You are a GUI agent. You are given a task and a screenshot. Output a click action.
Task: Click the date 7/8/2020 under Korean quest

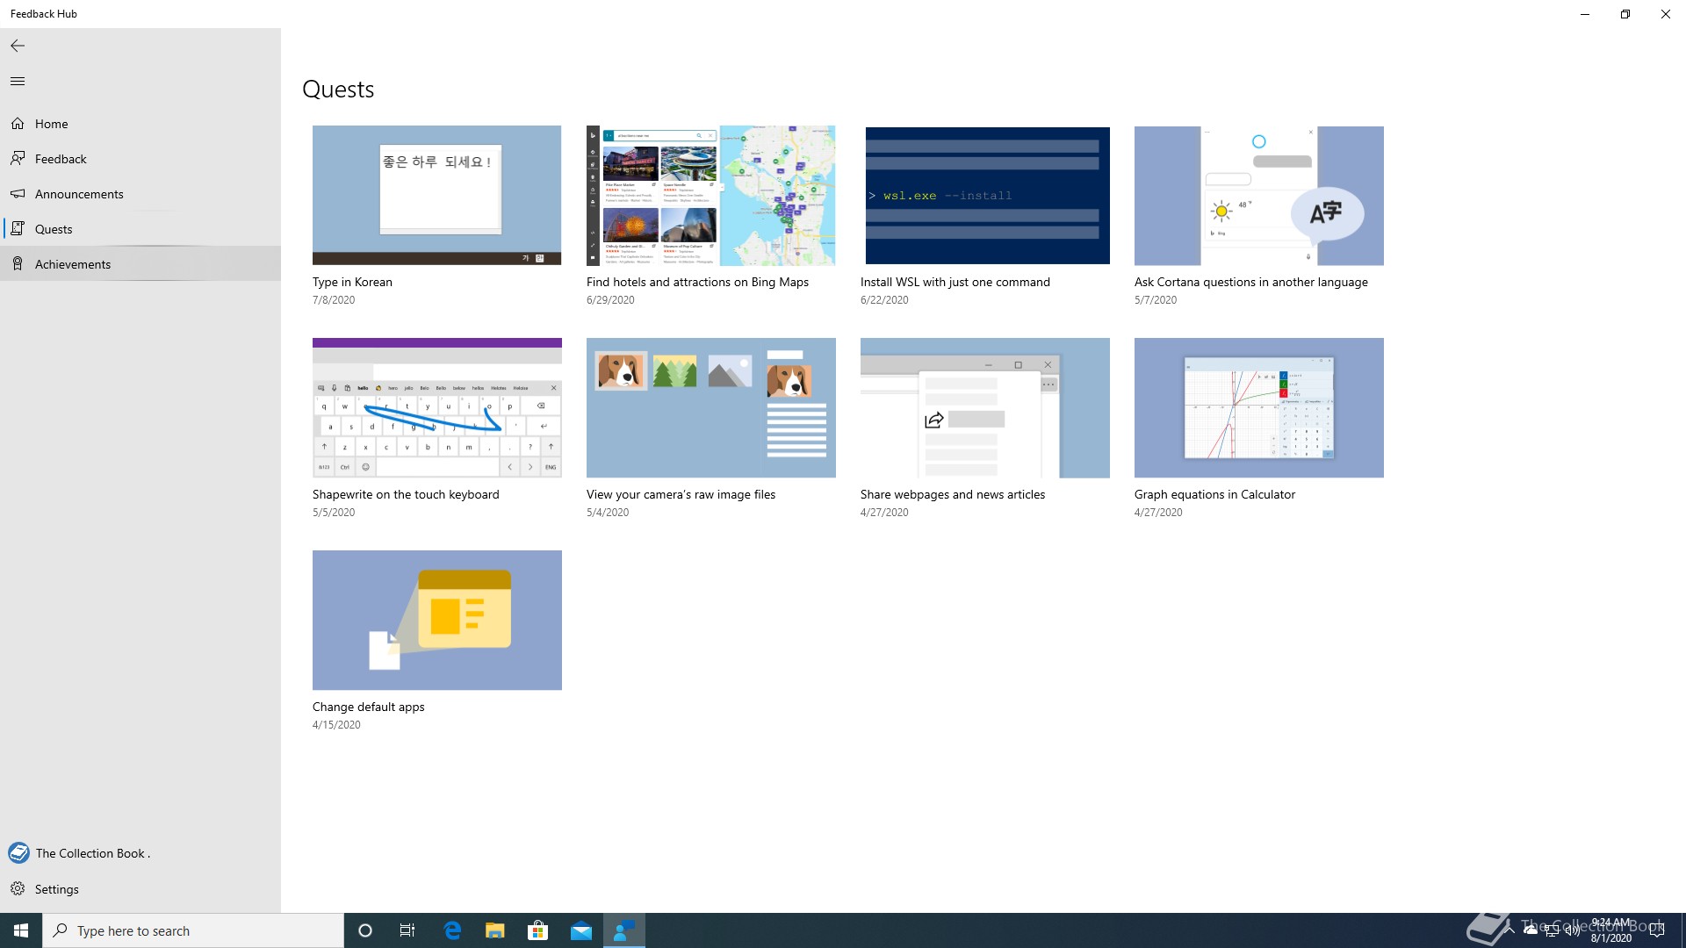click(334, 300)
